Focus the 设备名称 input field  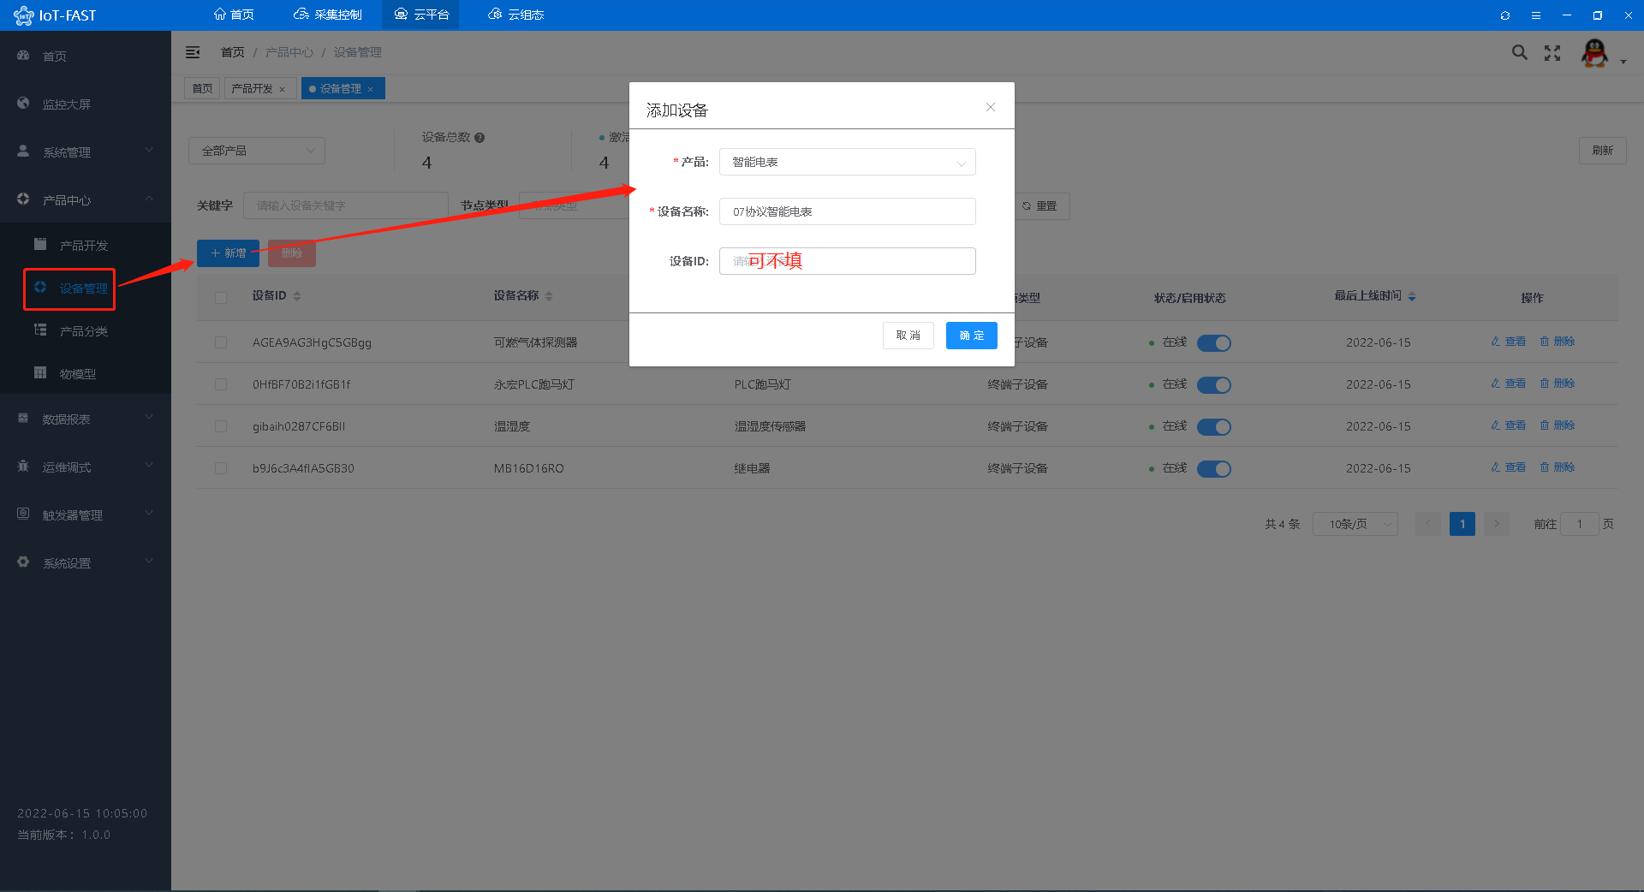[848, 211]
